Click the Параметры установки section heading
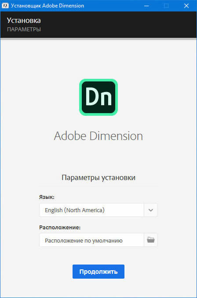This screenshot has width=197, height=298. coord(98,178)
